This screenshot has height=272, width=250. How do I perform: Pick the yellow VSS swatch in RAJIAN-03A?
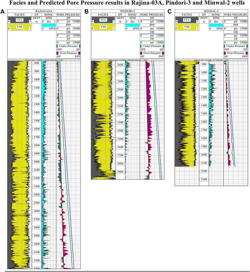coord(19,27)
